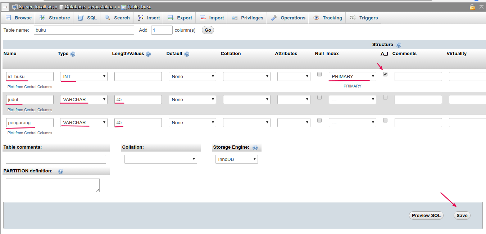Click the help icon next to Type
The height and width of the screenshot is (234, 486).
pos(73,54)
